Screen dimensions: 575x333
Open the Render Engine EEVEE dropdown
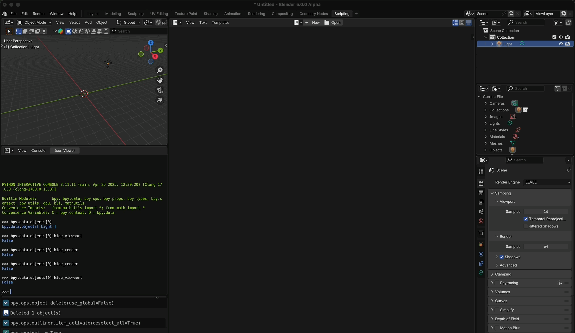click(x=547, y=182)
